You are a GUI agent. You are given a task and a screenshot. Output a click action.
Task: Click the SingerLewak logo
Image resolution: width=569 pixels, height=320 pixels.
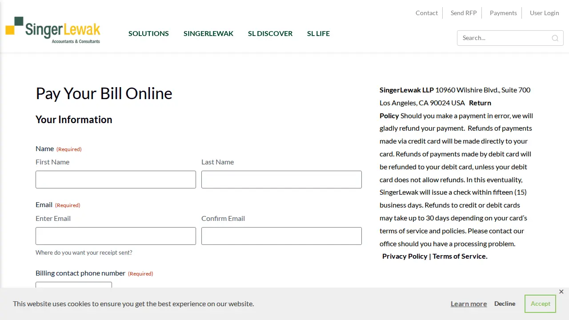[53, 30]
